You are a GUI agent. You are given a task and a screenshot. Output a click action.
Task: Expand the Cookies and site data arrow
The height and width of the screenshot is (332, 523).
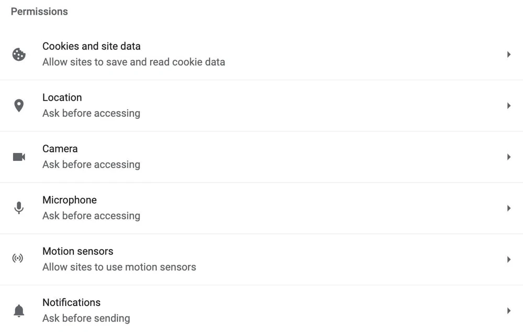click(x=508, y=54)
